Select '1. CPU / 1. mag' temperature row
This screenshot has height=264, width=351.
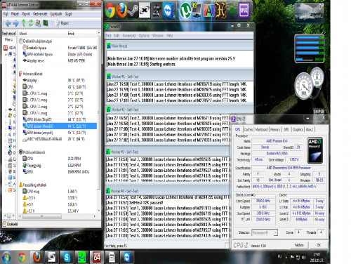tap(60, 93)
